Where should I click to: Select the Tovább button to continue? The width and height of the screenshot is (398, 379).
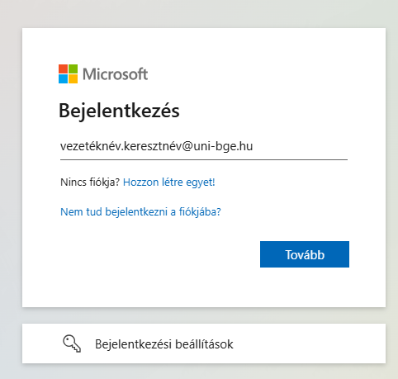(305, 254)
